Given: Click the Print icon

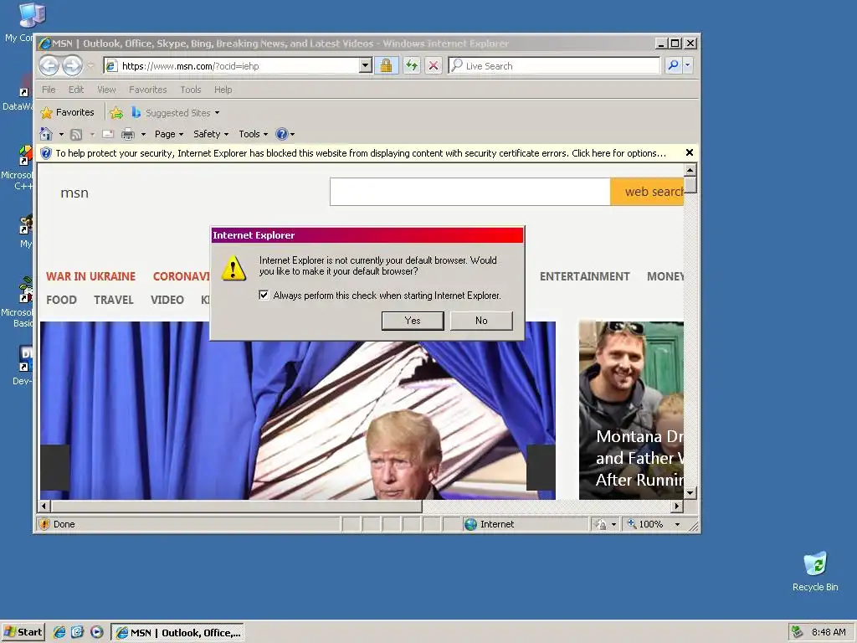Looking at the screenshot, I should pyautogui.click(x=128, y=134).
